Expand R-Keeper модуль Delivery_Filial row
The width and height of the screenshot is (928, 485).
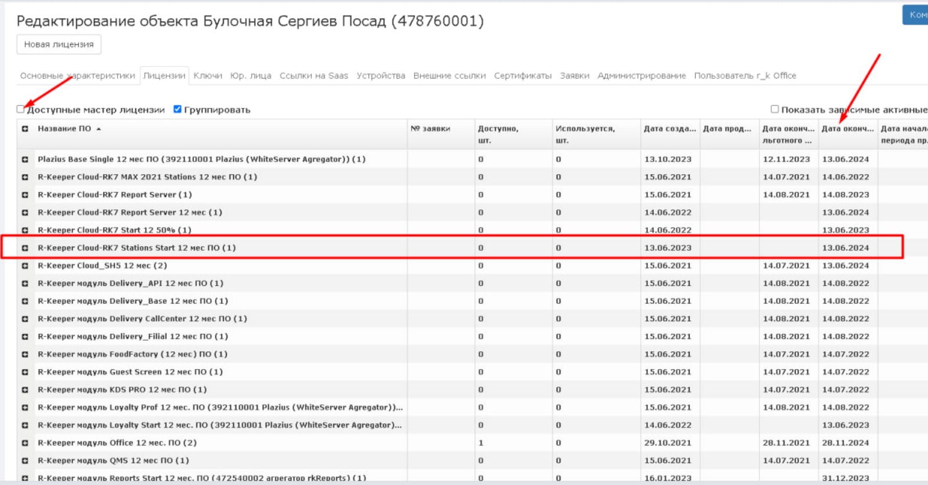(x=25, y=337)
